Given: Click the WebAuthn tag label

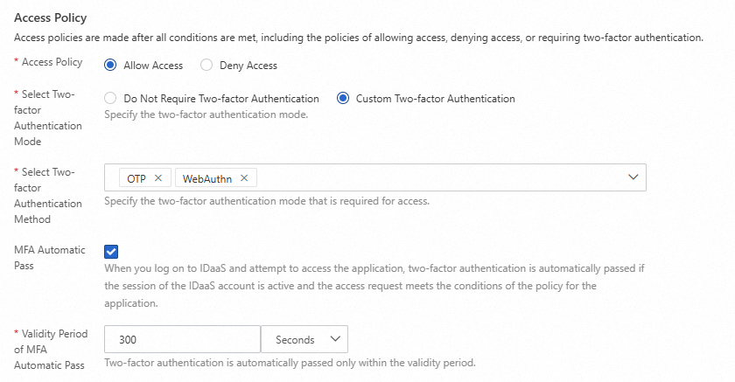Looking at the screenshot, I should click(207, 178).
